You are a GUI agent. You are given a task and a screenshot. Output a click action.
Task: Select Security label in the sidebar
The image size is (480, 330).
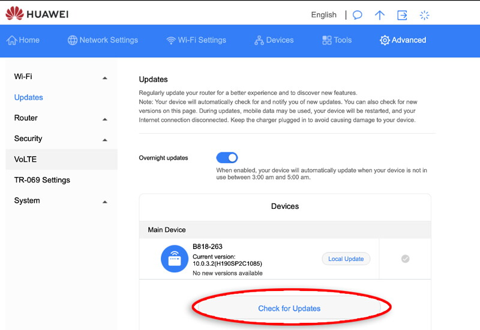(28, 139)
